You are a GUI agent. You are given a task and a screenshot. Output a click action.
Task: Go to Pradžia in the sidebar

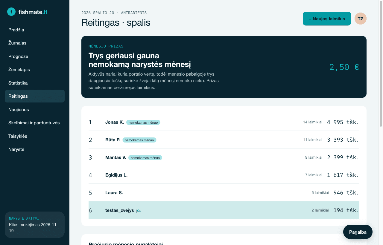point(35,30)
